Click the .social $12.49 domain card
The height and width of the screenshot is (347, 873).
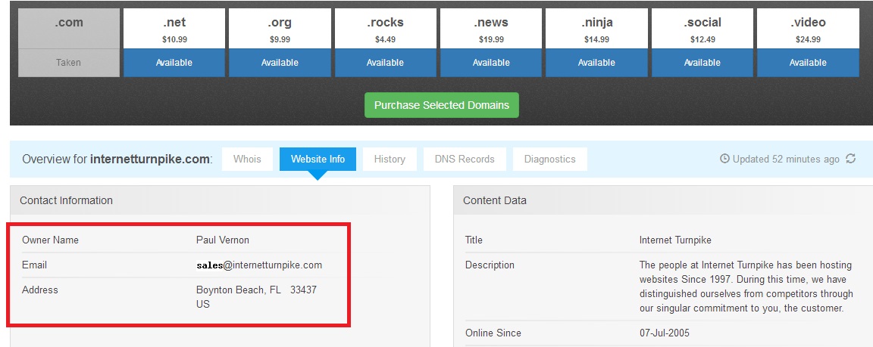coord(702,29)
